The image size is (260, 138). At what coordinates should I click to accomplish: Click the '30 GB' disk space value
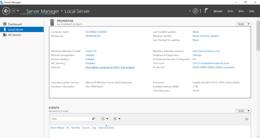pyautogui.click(x=196, y=90)
